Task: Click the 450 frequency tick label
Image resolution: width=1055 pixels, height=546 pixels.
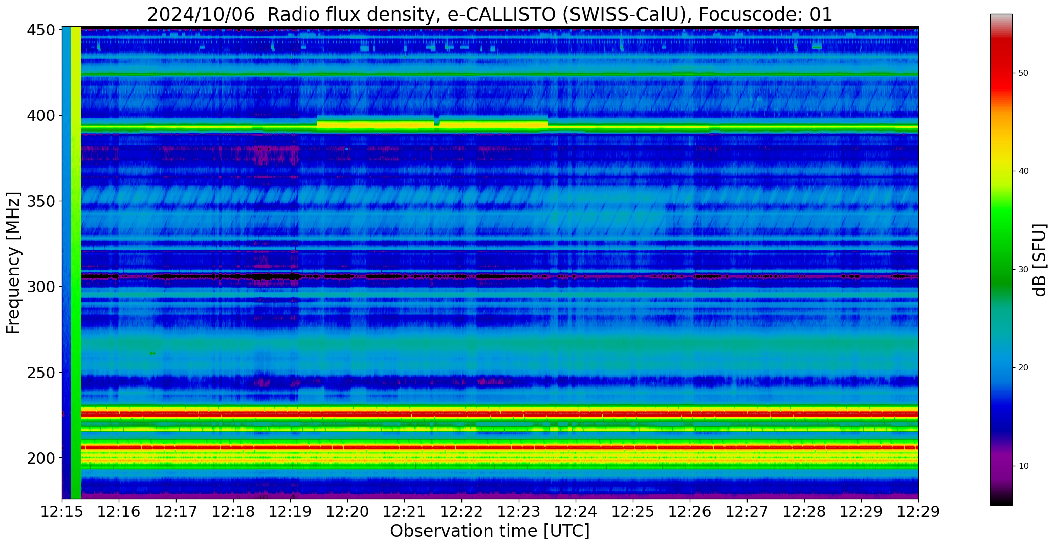Action: tap(40, 30)
